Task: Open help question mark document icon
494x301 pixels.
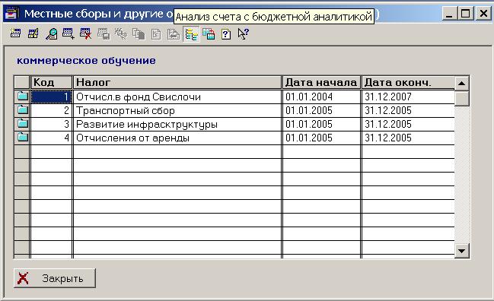Action: point(226,33)
